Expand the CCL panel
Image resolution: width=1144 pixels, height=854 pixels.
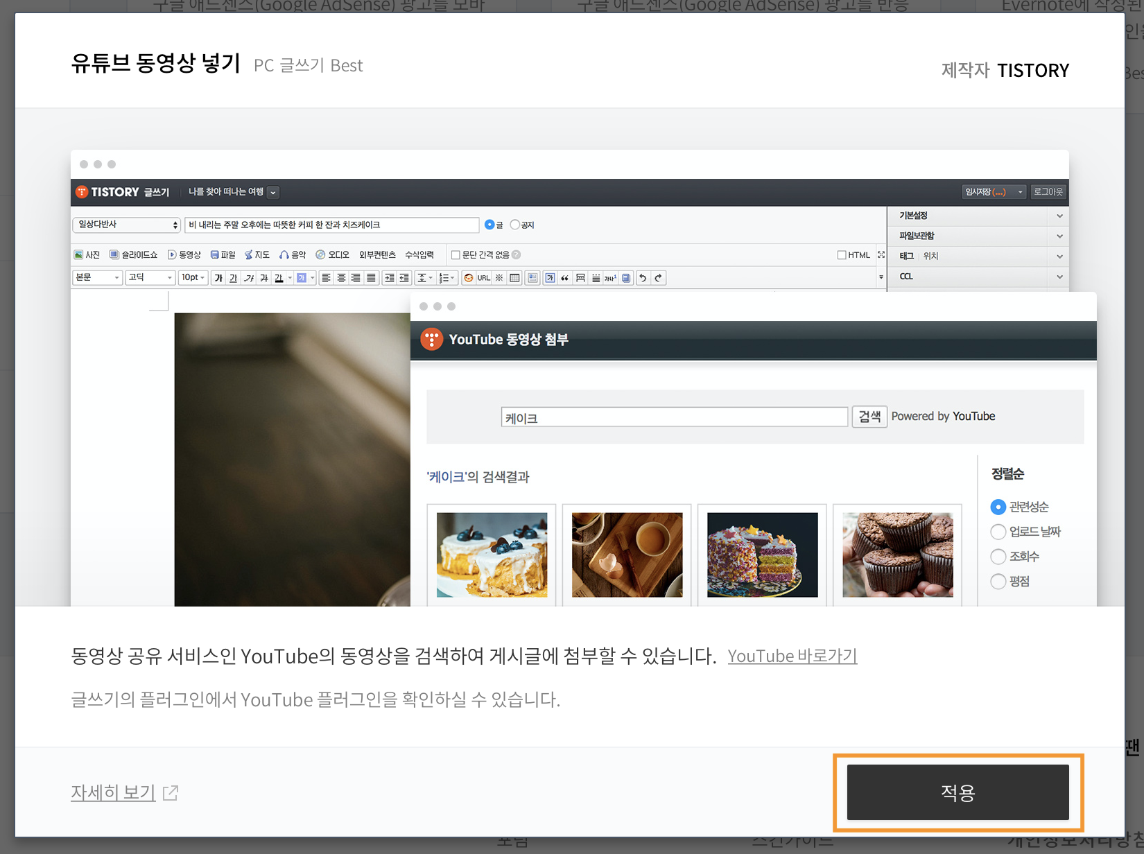point(978,277)
